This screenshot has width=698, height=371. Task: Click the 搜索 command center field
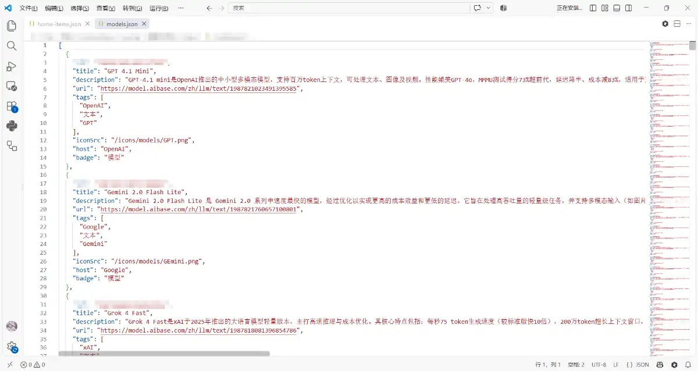click(349, 8)
